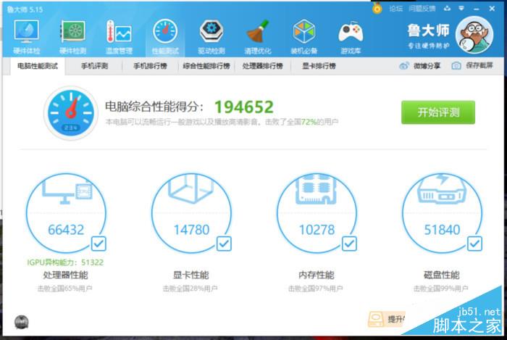Viewport: 507px width, 340px height.
Task: Click the orange disk 提升 icon at bottom
Action: pos(376,319)
